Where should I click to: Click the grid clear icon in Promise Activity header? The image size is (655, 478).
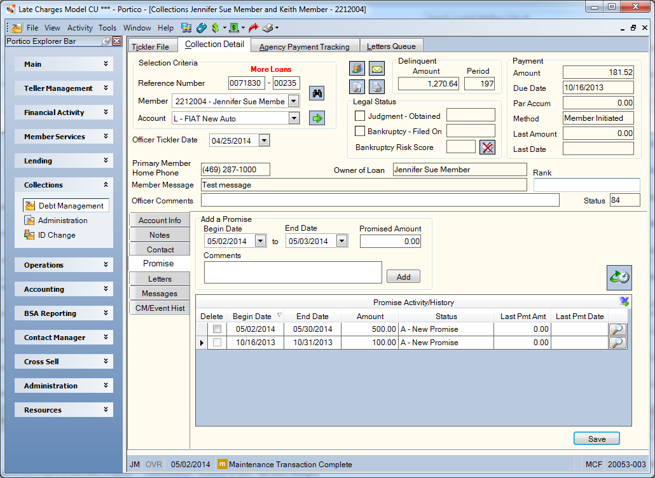point(624,301)
